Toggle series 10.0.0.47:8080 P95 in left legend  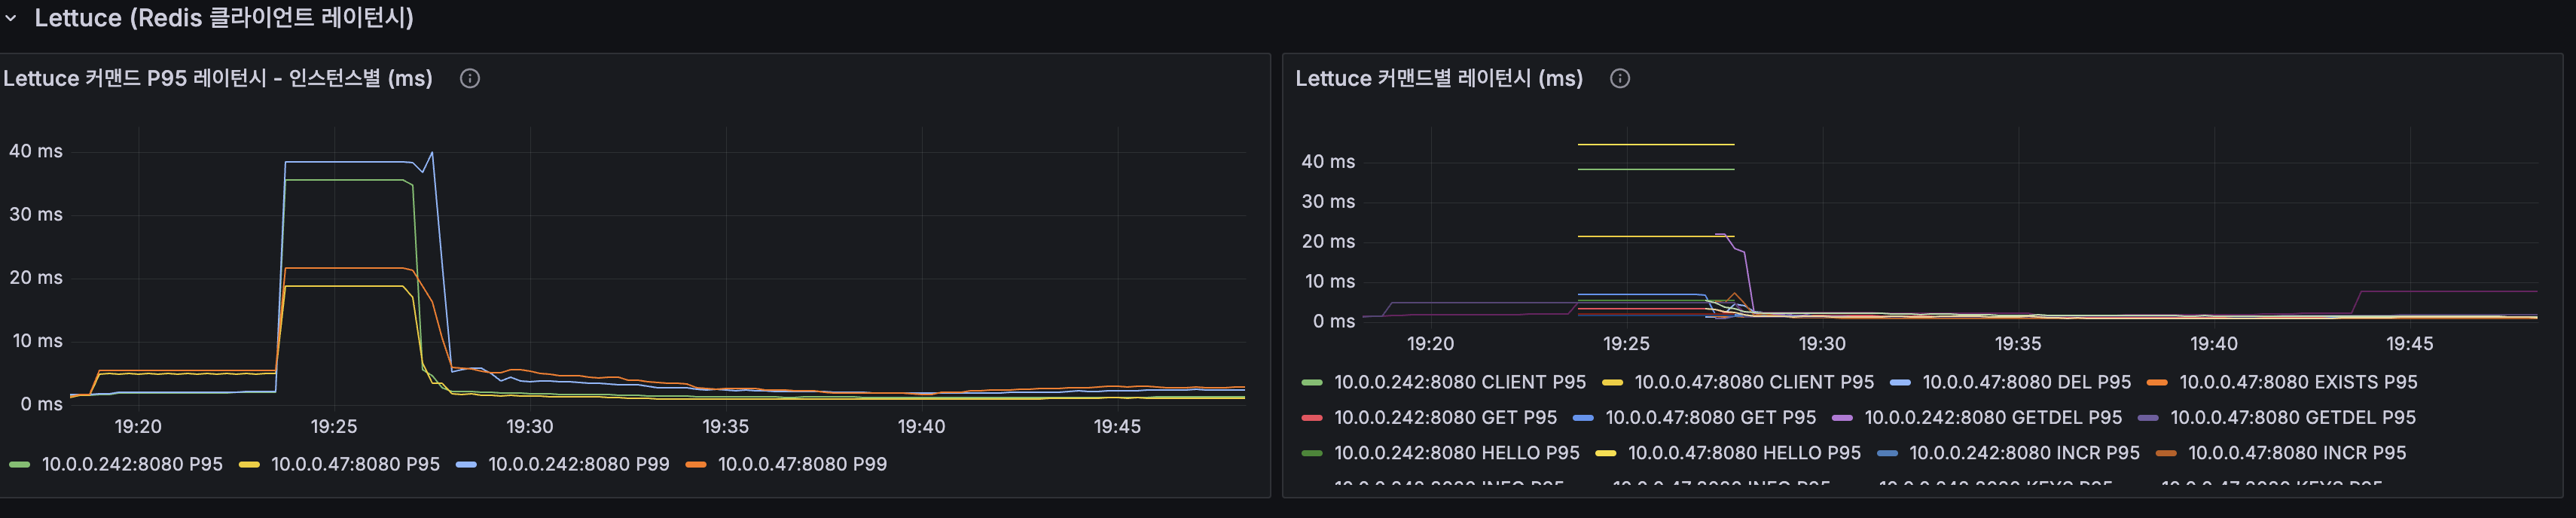click(355, 464)
